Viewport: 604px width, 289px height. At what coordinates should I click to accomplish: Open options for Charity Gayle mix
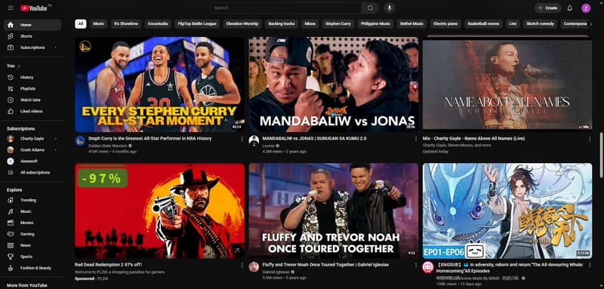(590, 139)
